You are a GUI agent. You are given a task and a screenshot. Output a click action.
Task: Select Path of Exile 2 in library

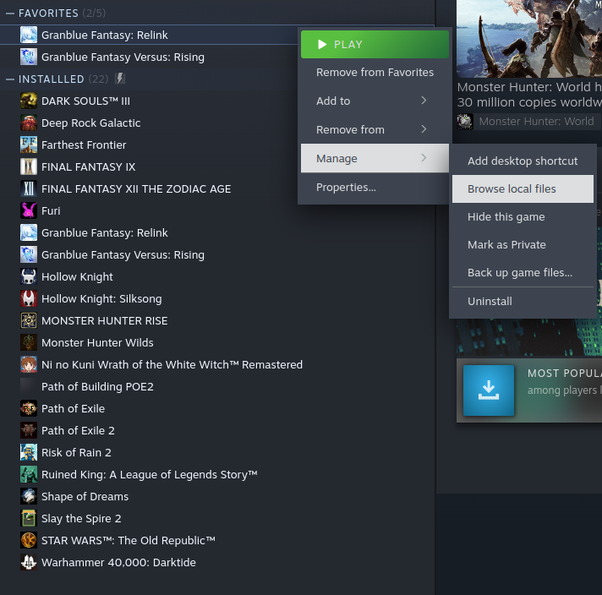point(78,431)
